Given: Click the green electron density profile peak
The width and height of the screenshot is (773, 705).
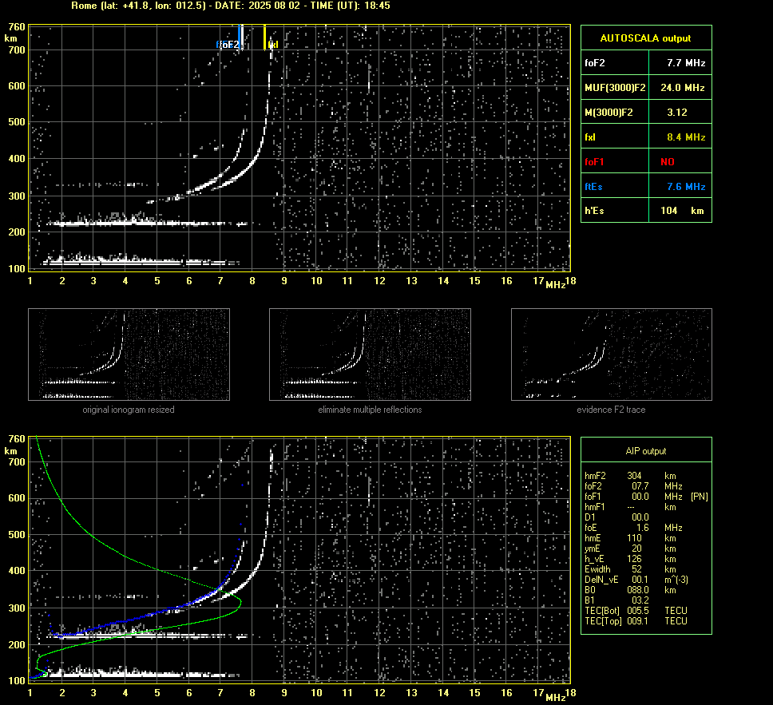Looking at the screenshot, I should [240, 601].
